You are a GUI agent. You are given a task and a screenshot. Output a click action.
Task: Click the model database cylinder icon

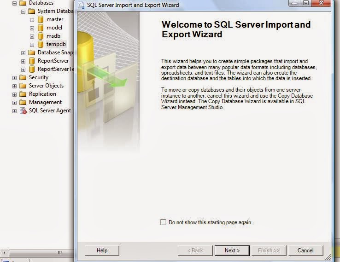coord(41,28)
